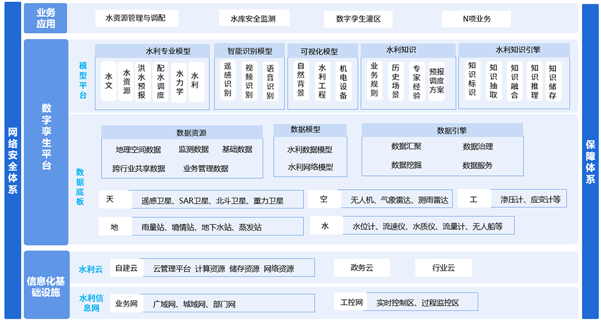Image resolution: width=601 pixels, height=323 pixels.
Task: Open the 数字孪生灌区 item
Action: (x=358, y=19)
